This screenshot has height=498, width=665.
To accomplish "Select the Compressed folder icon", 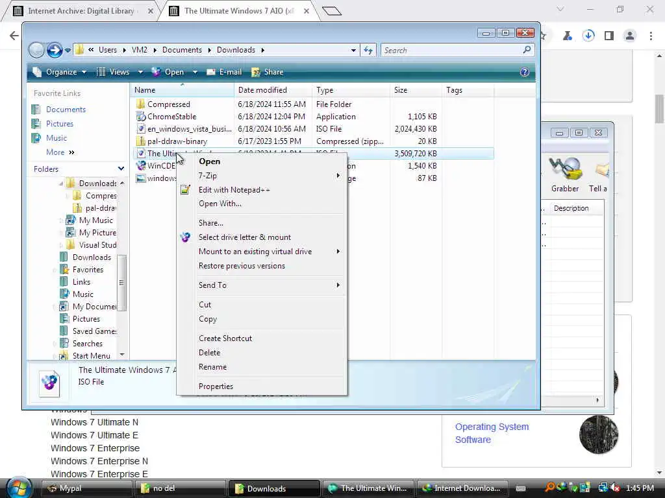I will pos(141,104).
